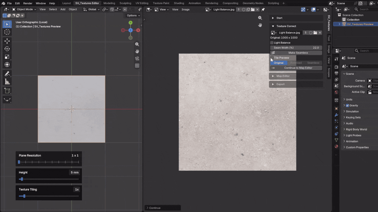Adjust the Plane Resolution slider
The image size is (378, 212).
point(49,162)
